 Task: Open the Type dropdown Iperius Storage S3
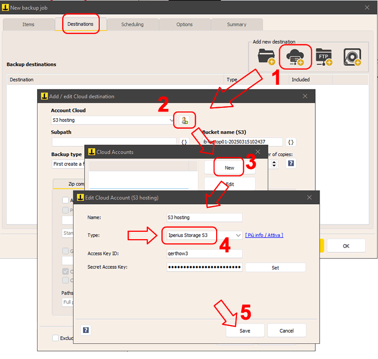pos(205,235)
